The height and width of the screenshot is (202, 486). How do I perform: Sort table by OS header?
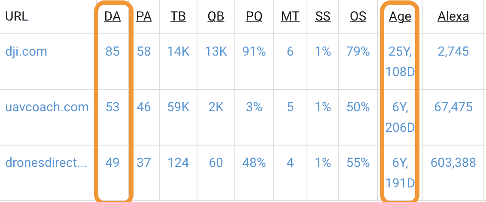[358, 17]
